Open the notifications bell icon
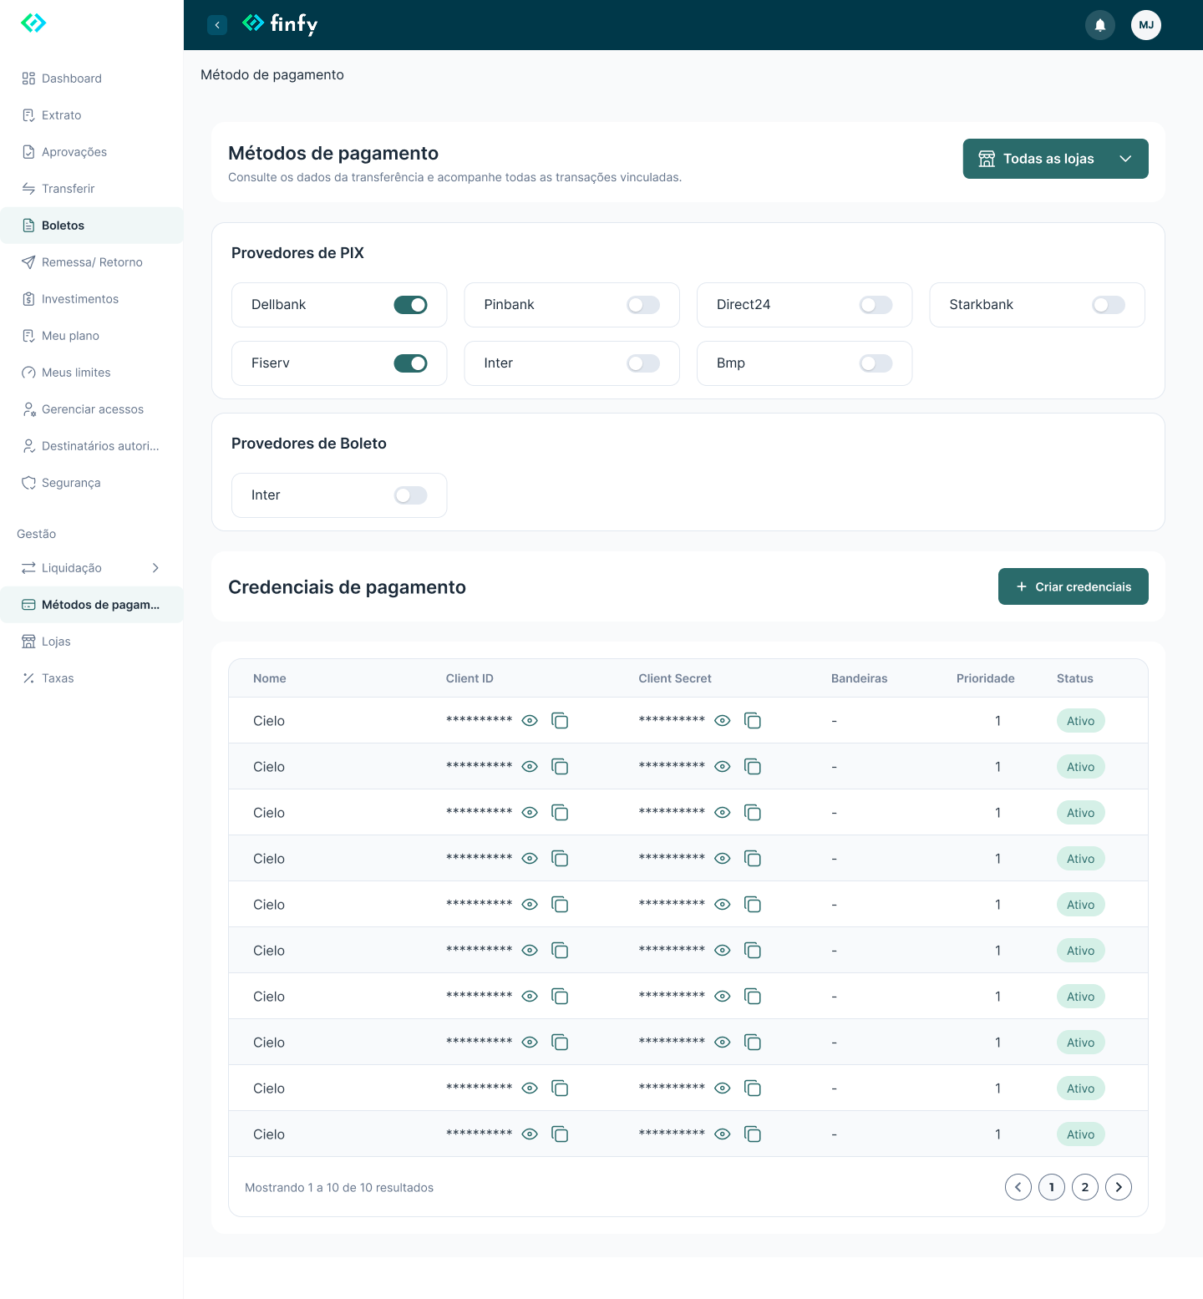 pos(1100,25)
